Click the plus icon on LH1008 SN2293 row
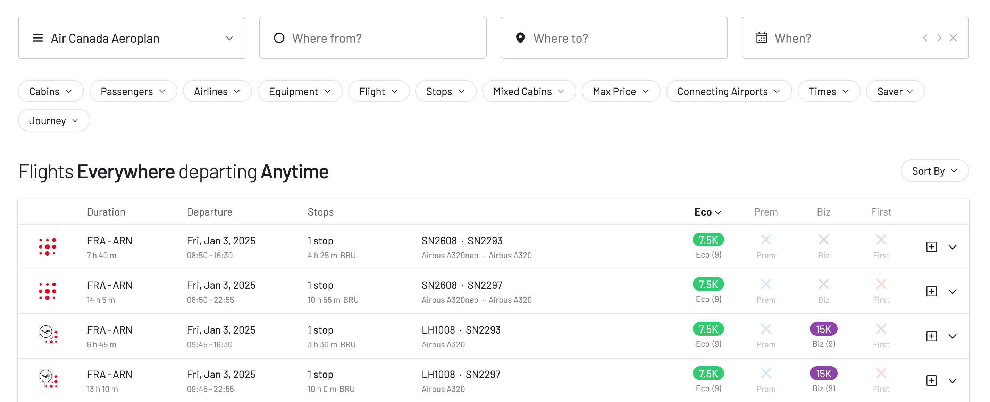This screenshot has width=990, height=402. 931,336
